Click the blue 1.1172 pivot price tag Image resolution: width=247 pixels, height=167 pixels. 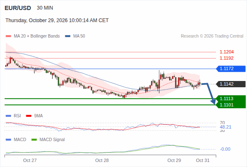231,68
